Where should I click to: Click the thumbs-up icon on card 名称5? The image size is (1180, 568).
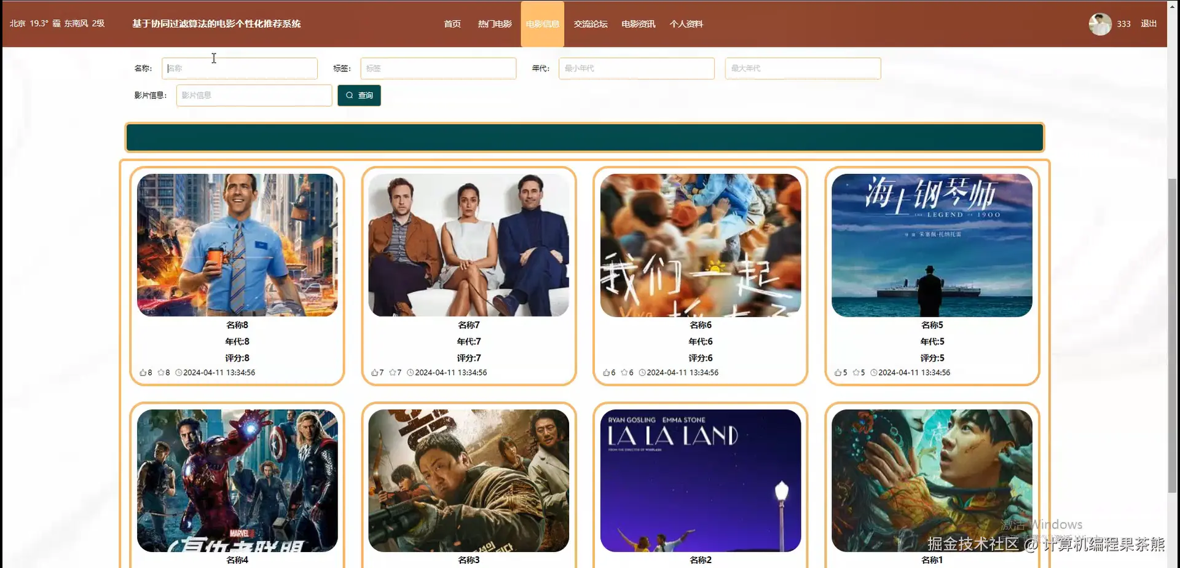coord(838,373)
